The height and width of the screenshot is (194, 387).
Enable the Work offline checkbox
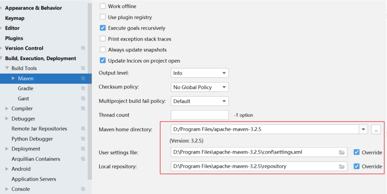(x=103, y=6)
